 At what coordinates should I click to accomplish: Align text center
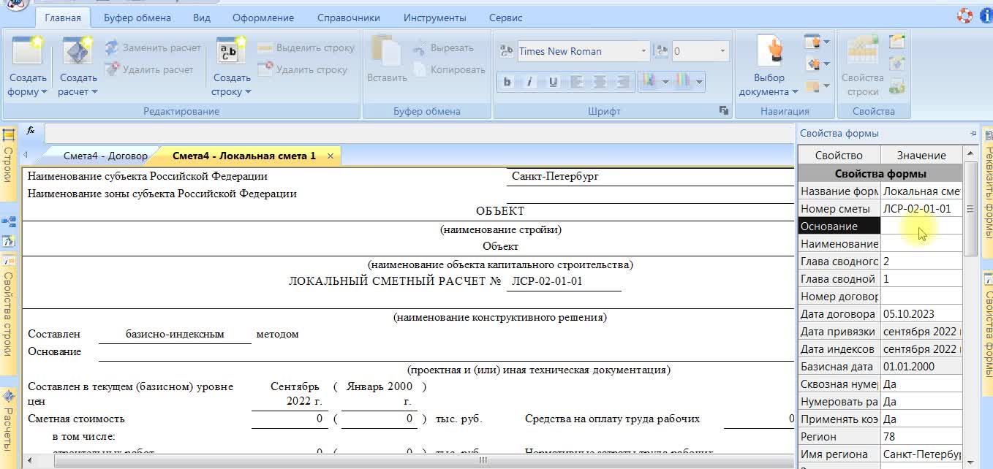tap(599, 82)
